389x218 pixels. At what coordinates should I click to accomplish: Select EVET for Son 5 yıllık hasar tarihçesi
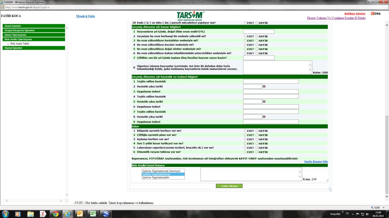coord(245,144)
